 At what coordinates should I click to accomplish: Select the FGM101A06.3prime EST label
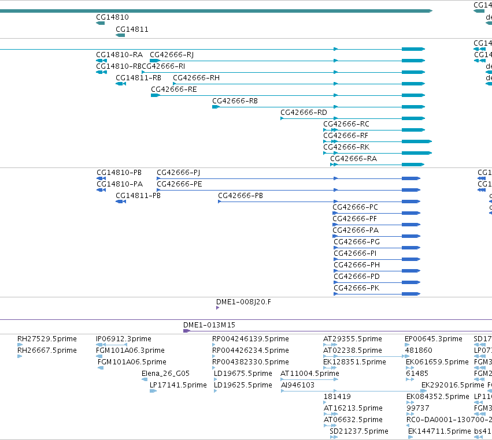pyautogui.click(x=130, y=350)
